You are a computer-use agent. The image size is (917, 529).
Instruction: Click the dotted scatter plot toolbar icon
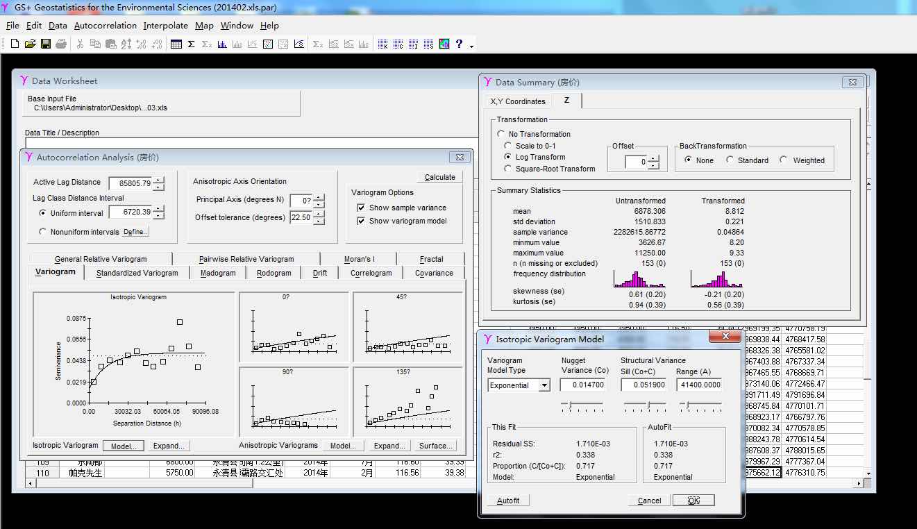pyautogui.click(x=268, y=44)
